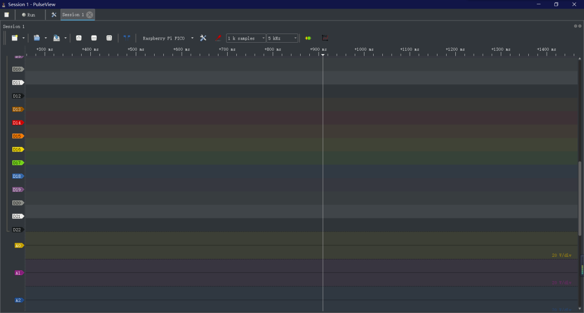Click the save file icon
The image size is (584, 313).
(56, 38)
